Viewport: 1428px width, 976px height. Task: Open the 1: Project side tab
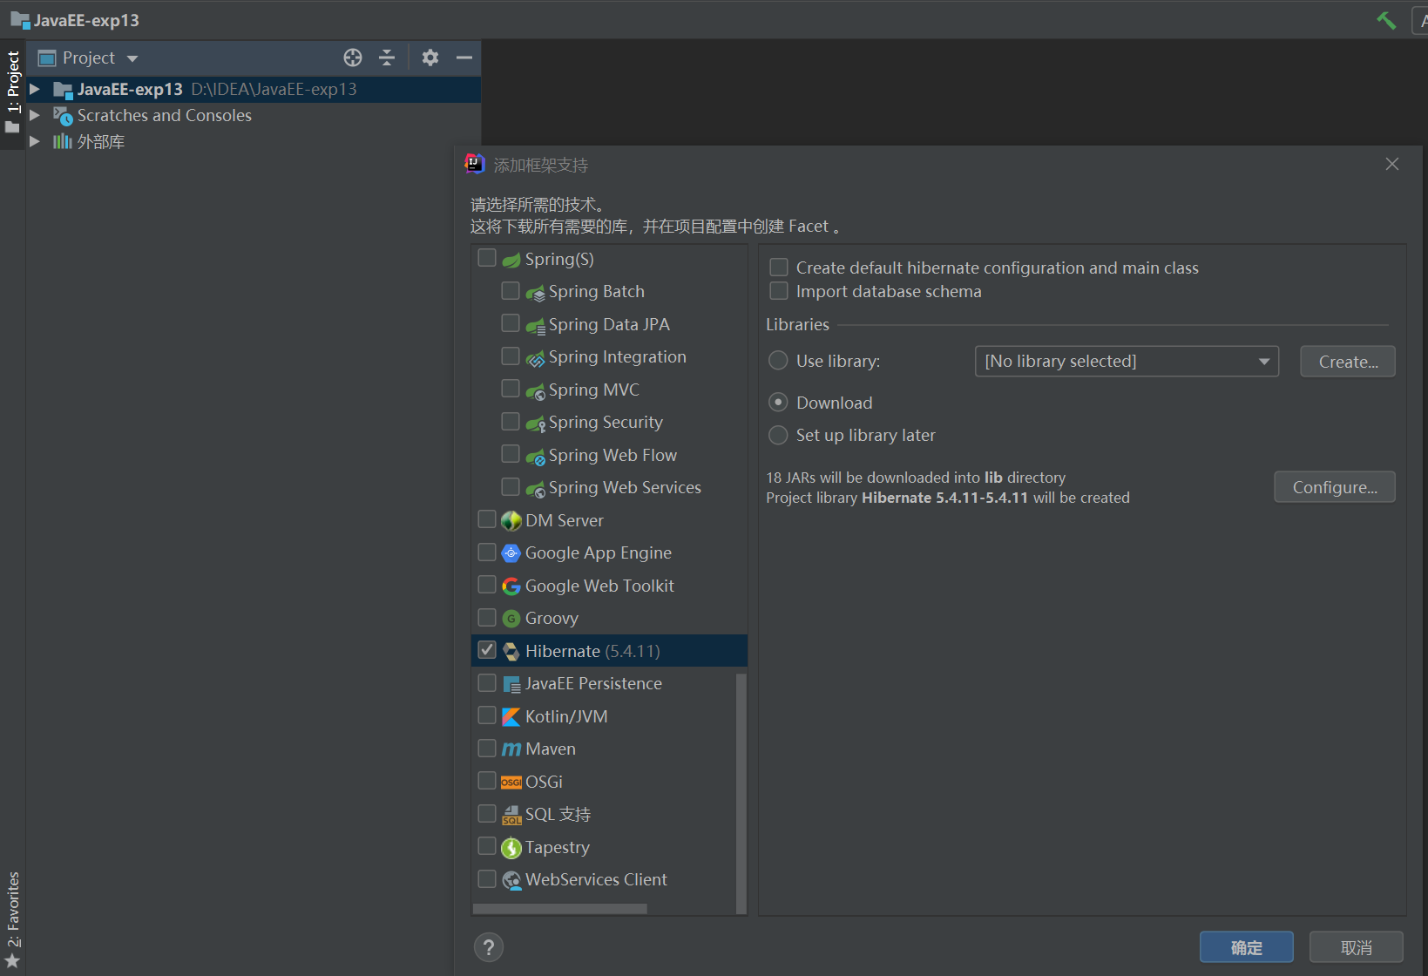(x=12, y=93)
